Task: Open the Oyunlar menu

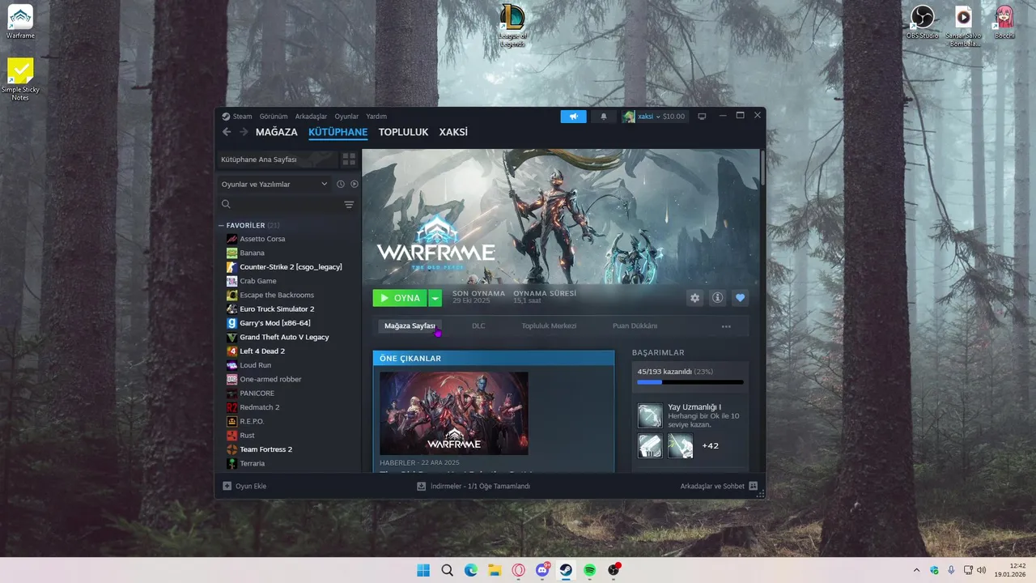Action: pyautogui.click(x=346, y=116)
